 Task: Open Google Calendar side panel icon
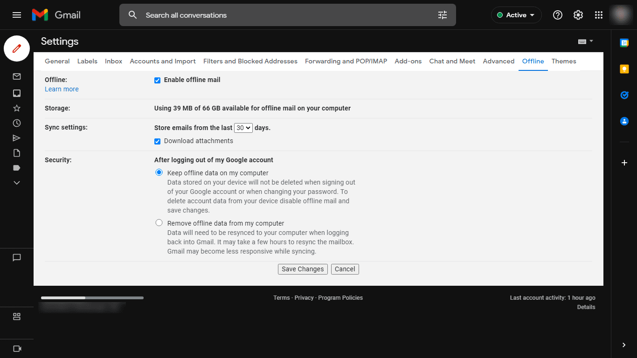[x=624, y=43]
